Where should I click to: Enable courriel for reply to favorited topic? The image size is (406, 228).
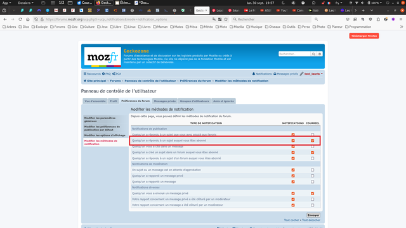coord(313,135)
